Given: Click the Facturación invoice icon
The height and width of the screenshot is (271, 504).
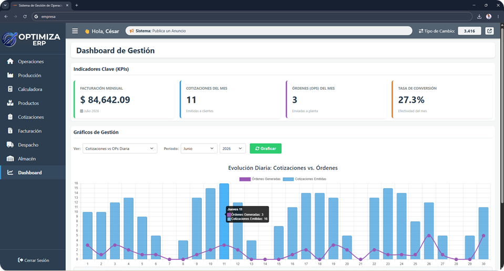Looking at the screenshot, I should [11, 131].
